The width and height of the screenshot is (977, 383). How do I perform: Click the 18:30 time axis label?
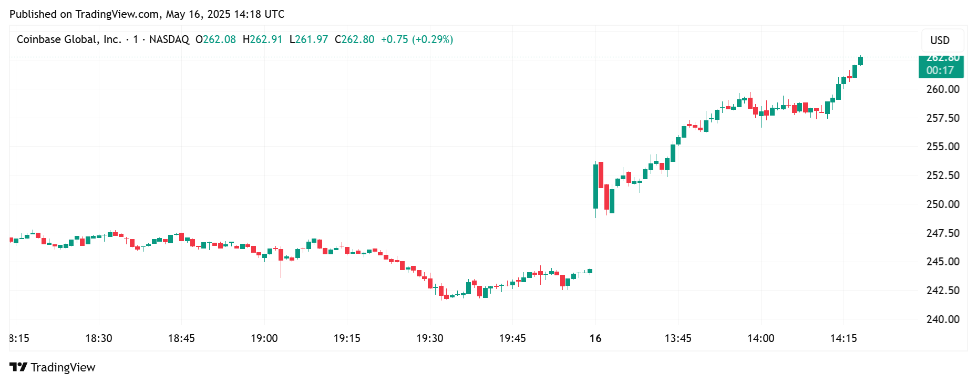[99, 338]
